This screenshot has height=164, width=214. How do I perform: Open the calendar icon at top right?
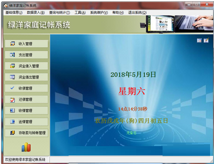[x=199, y=40]
